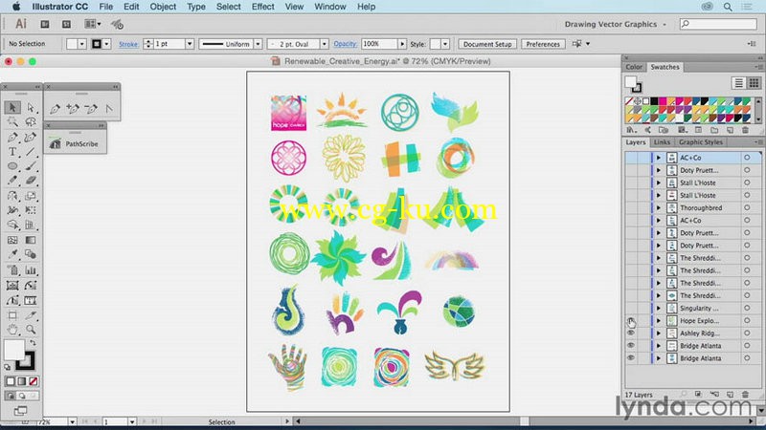
Task: Select the Rotate tool
Action: pyautogui.click(x=12, y=196)
